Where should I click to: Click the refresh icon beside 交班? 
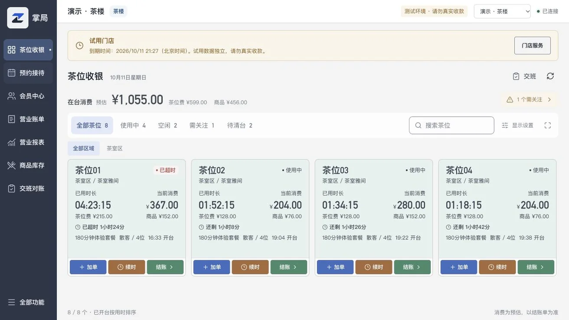[550, 76]
